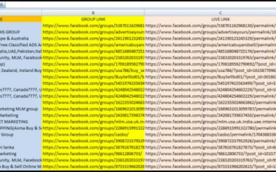Viewport: 276px width, 172px height.
Task: Select name cell 'Zealand, Ireland Buy'
Action: [x=21, y=70]
